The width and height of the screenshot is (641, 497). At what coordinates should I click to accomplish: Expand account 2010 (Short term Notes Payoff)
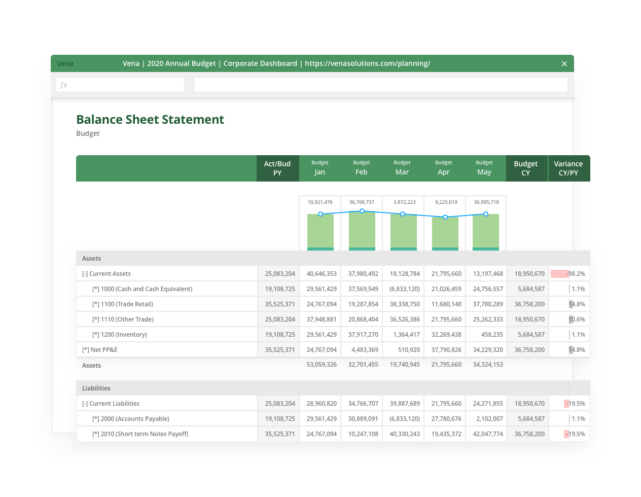click(x=95, y=434)
